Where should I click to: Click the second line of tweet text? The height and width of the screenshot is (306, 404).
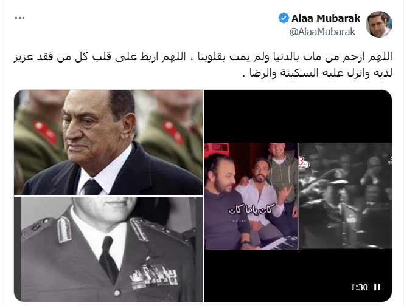point(318,73)
